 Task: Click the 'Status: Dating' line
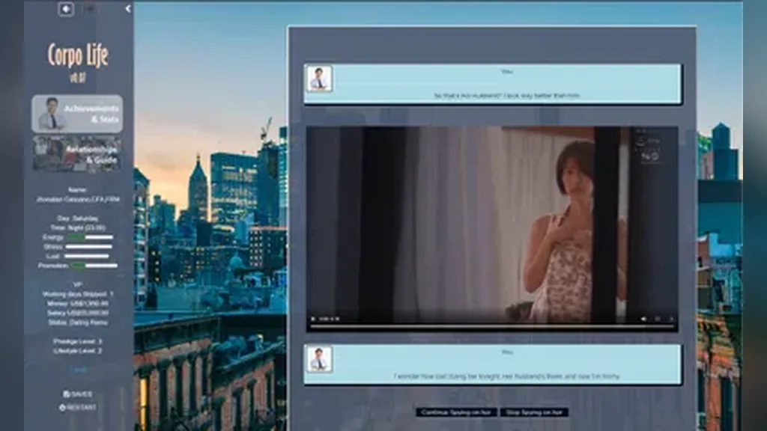[77, 323]
